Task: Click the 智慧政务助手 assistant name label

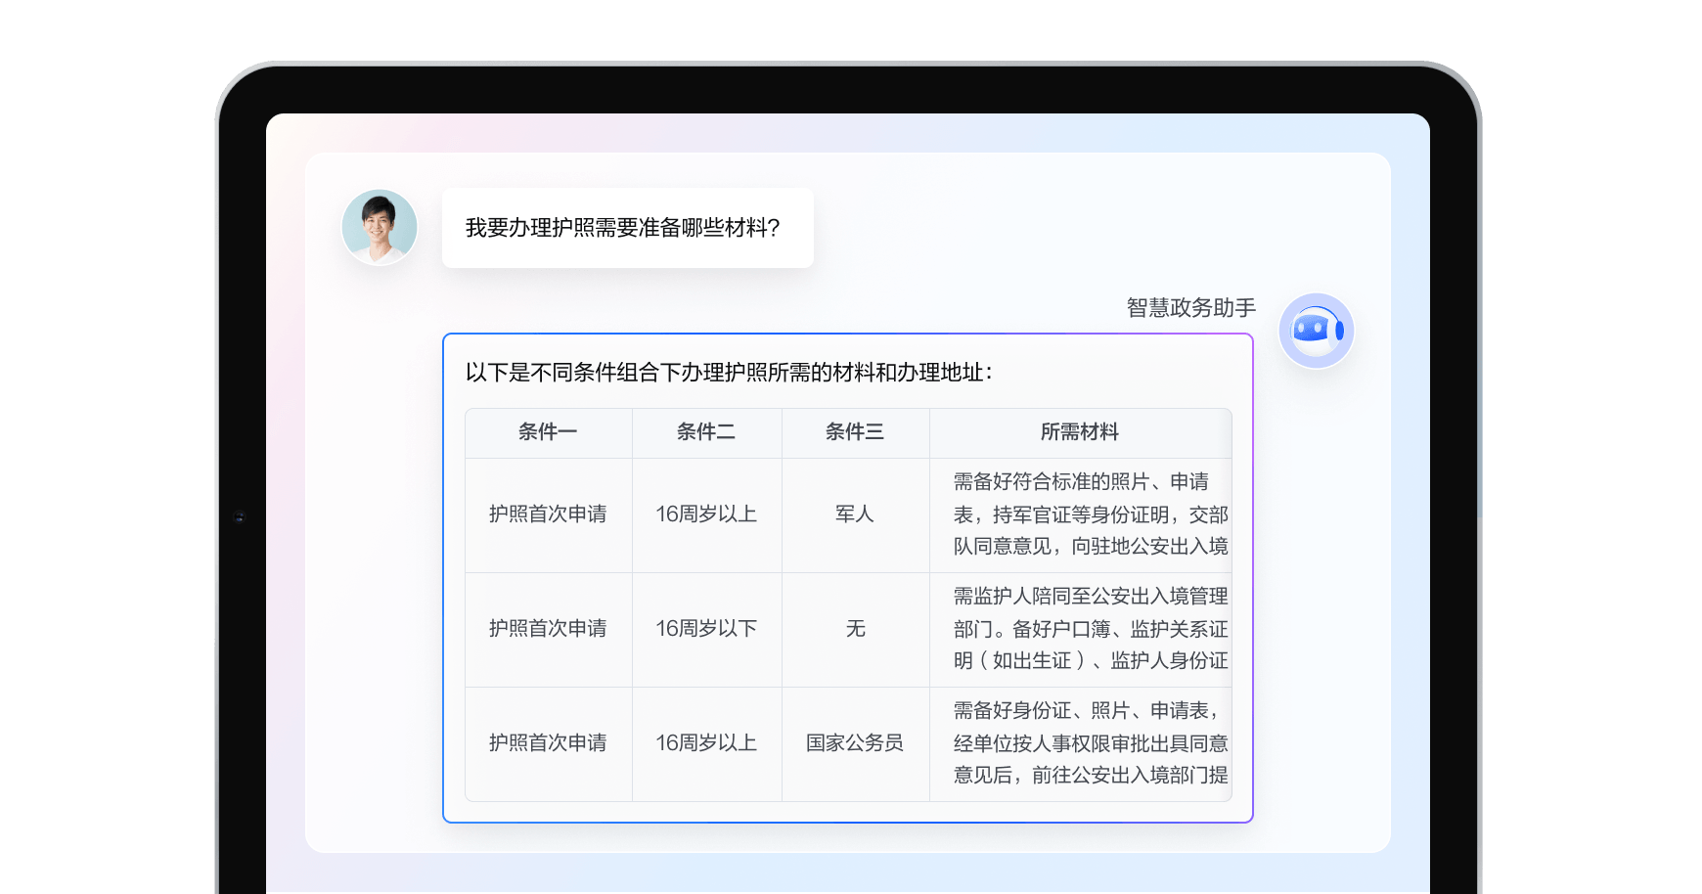Action: tap(1190, 308)
